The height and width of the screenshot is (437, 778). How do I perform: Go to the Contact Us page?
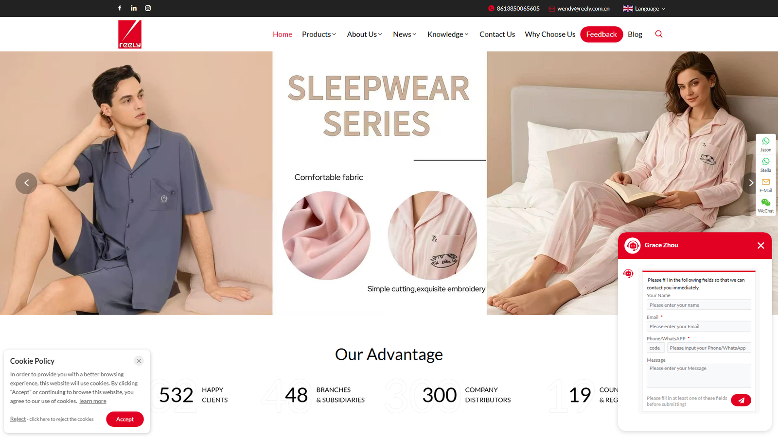[497, 34]
